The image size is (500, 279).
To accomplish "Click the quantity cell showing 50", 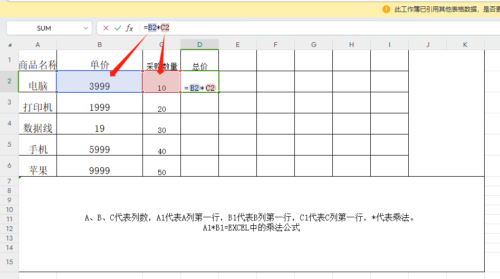I will coord(162,166).
